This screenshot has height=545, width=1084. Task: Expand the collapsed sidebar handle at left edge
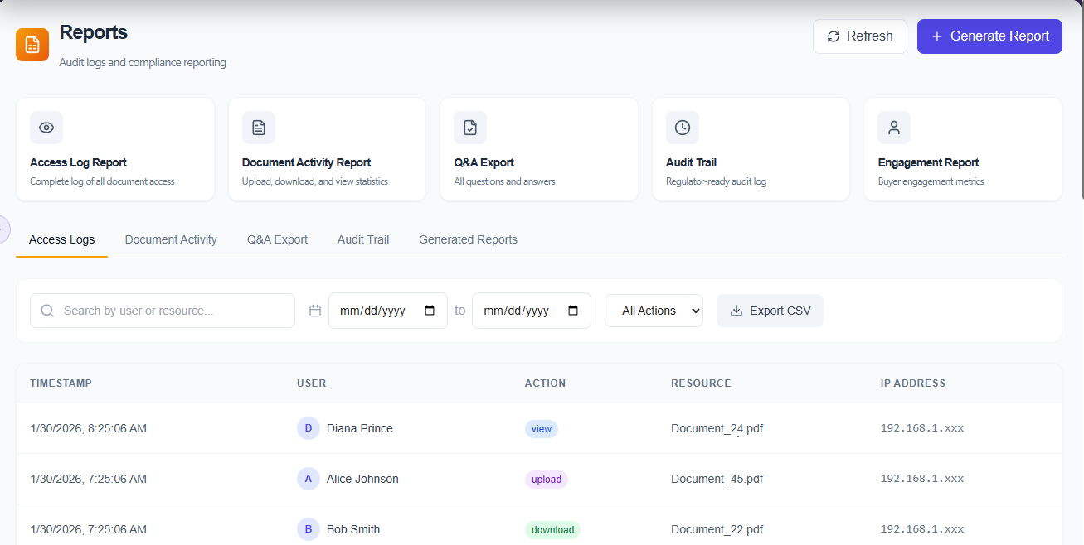tap(4, 229)
